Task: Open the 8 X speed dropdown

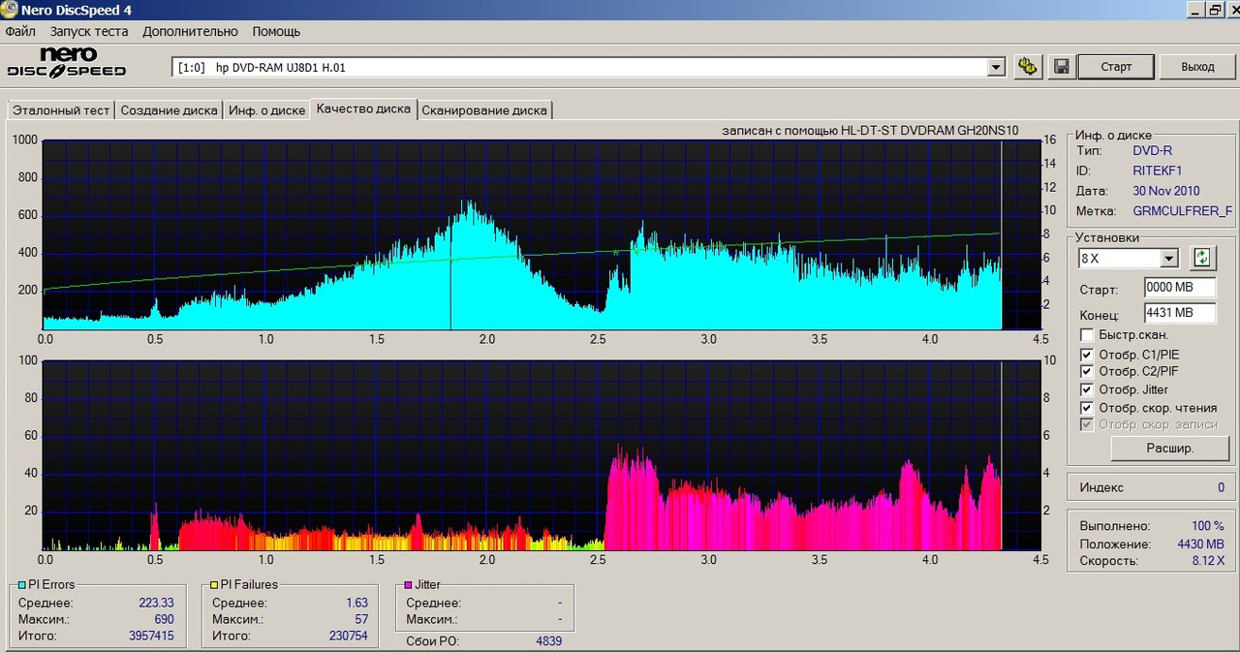Action: click(x=1168, y=259)
